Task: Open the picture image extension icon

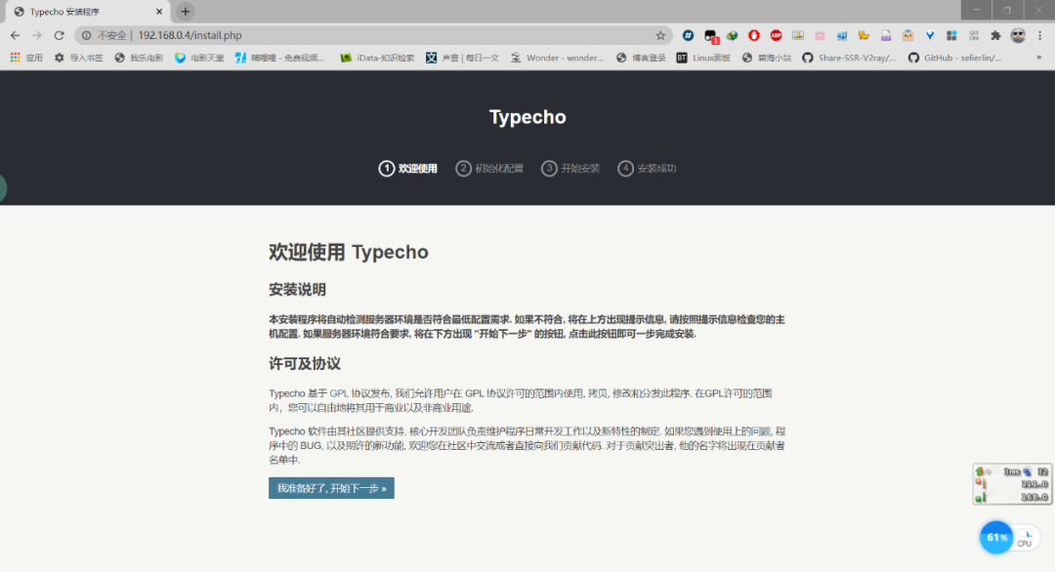Action: point(798,35)
